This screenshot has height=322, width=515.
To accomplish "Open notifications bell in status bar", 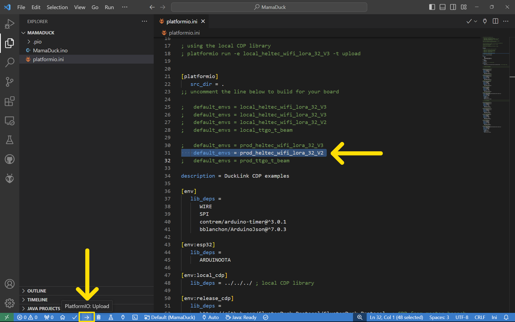I will pyautogui.click(x=506, y=317).
